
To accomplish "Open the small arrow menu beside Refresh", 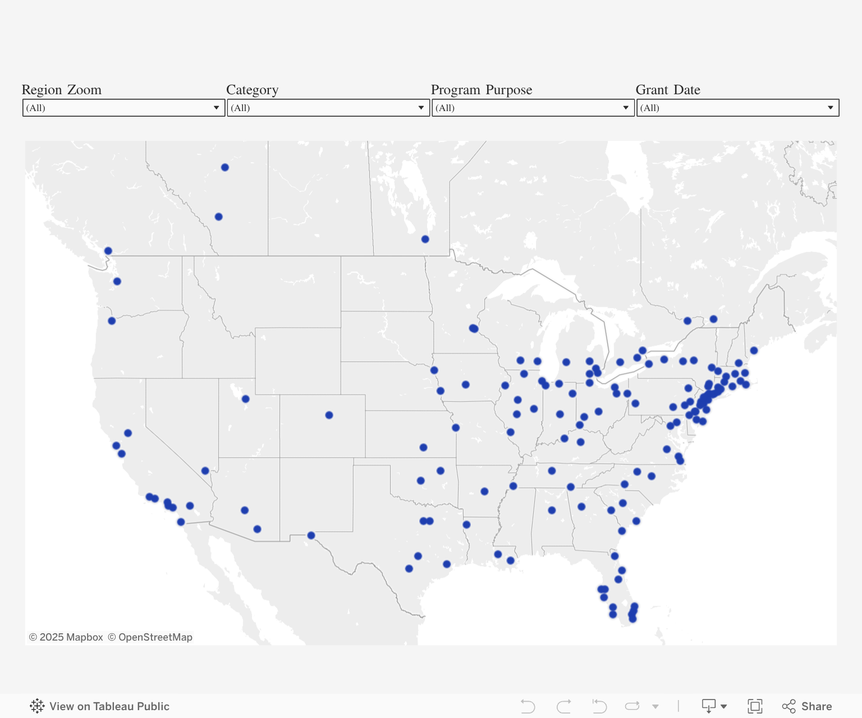I will (x=655, y=707).
